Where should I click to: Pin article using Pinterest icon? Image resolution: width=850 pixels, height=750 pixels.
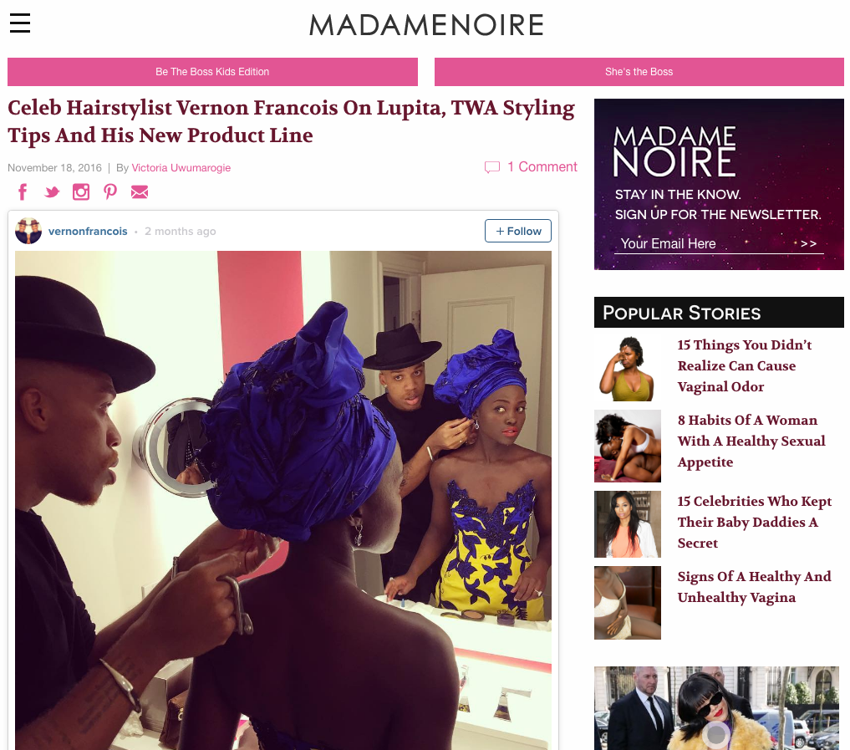[110, 192]
